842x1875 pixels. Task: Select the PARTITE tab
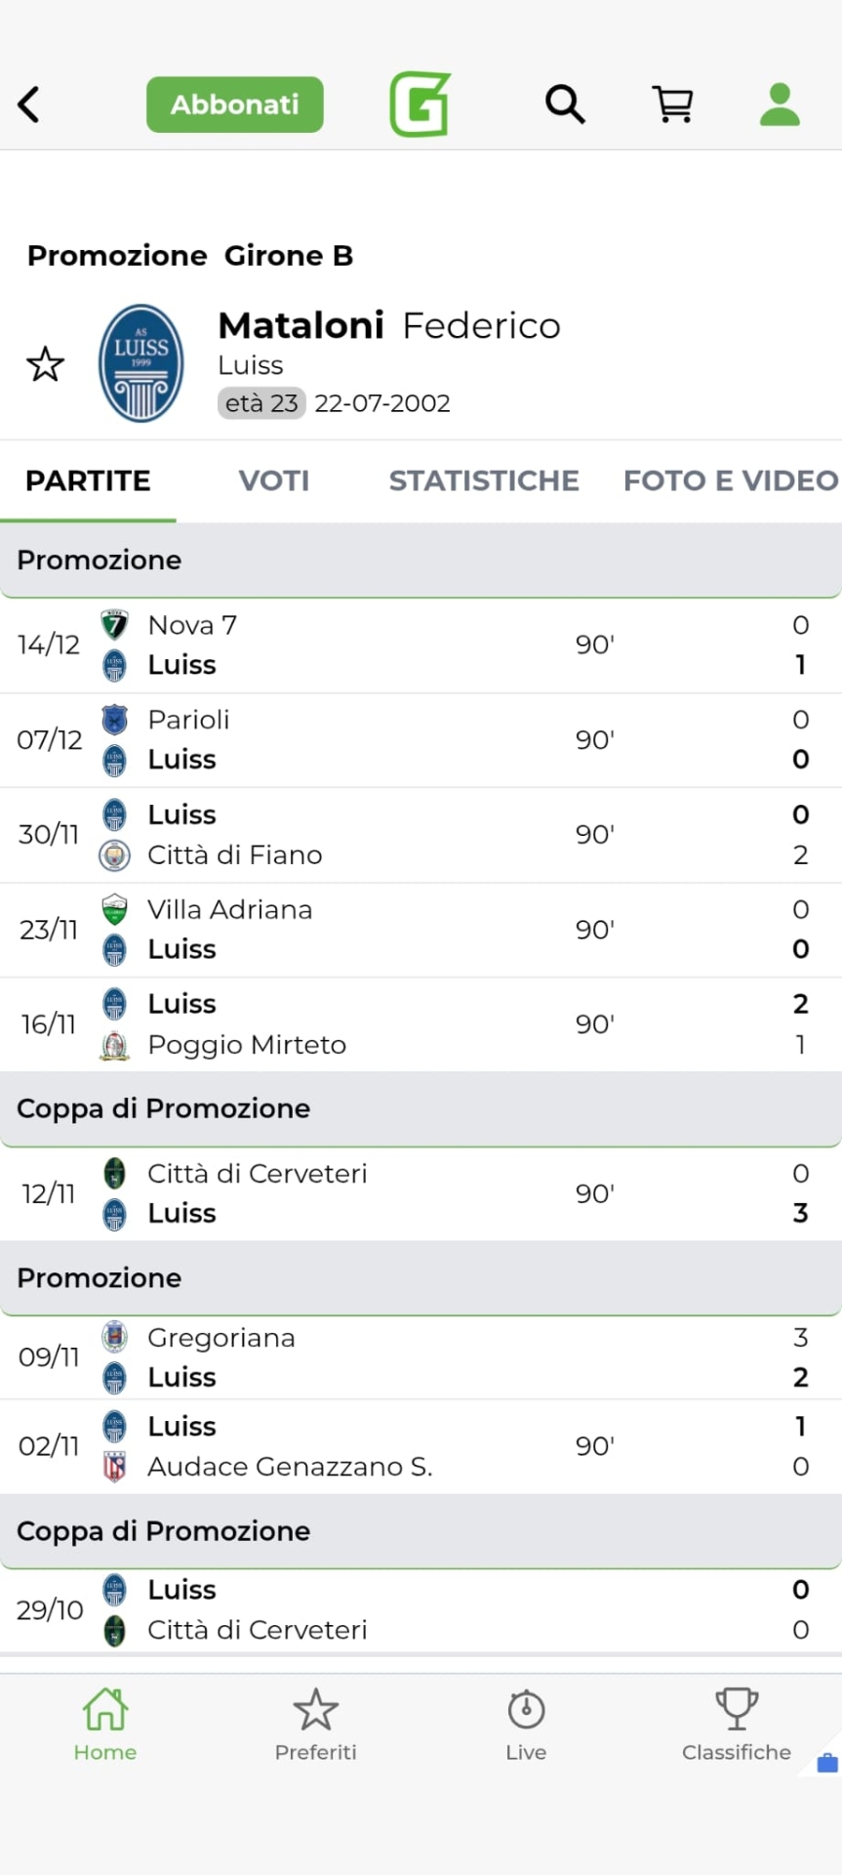click(88, 480)
